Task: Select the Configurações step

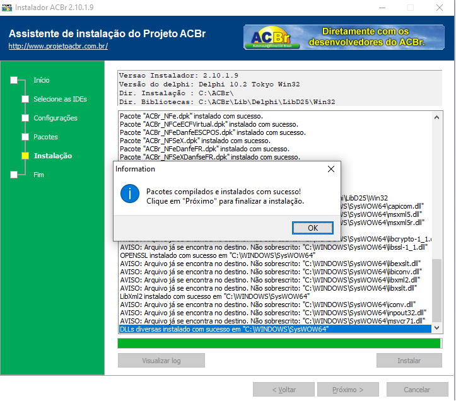Action: click(56, 118)
